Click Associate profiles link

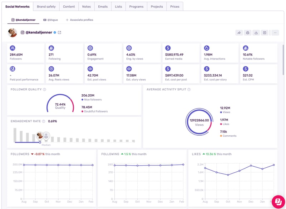(82, 20)
